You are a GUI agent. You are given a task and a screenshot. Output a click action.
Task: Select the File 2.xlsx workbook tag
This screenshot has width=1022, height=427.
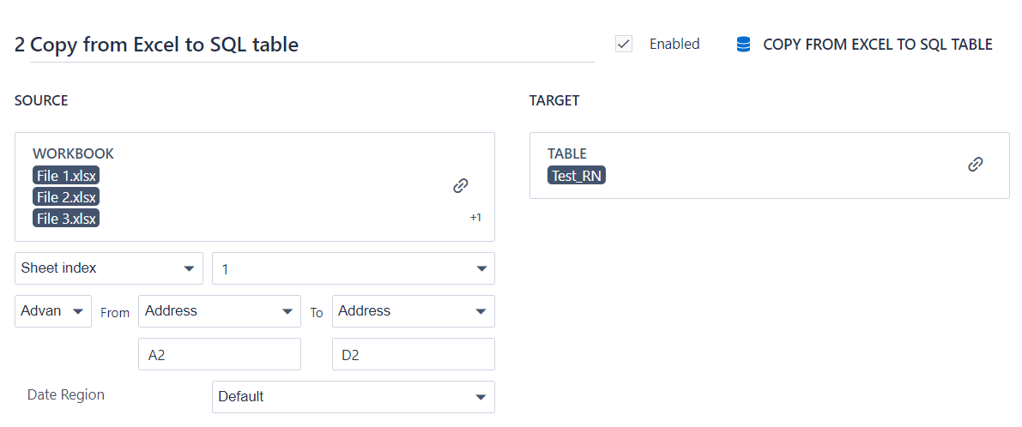pyautogui.click(x=66, y=197)
